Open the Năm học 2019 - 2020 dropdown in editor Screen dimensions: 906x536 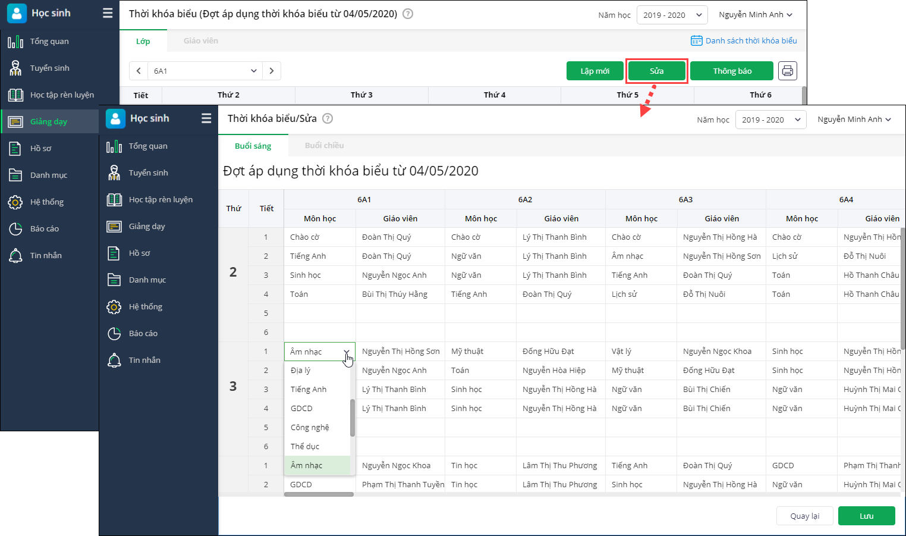[x=770, y=120]
